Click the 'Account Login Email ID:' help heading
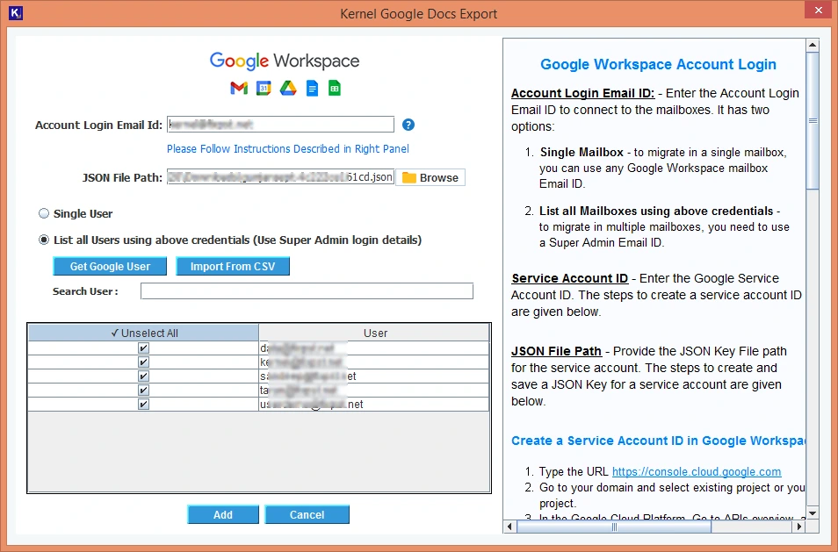The image size is (838, 552). 582,93
